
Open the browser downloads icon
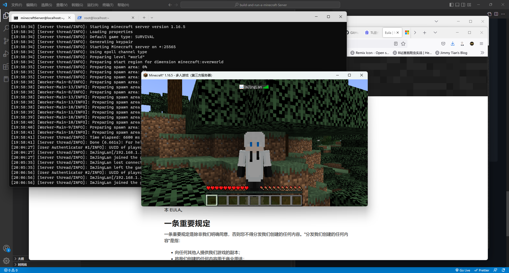click(453, 44)
